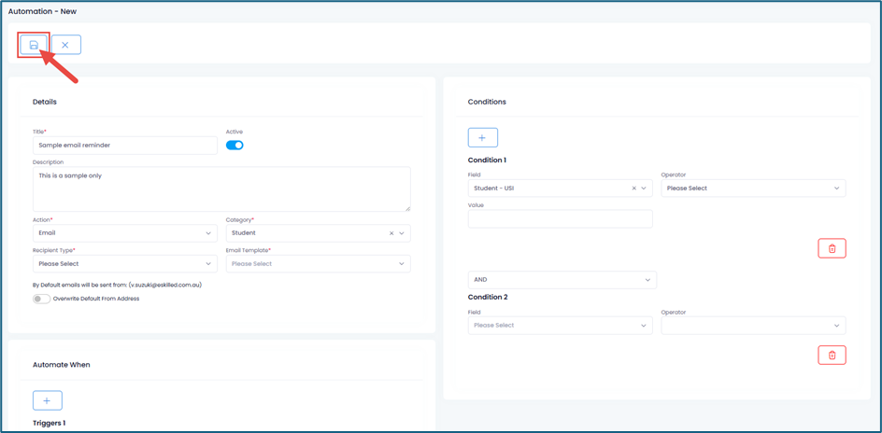Add a trigger under Automate When
The width and height of the screenshot is (882, 433).
tap(47, 400)
